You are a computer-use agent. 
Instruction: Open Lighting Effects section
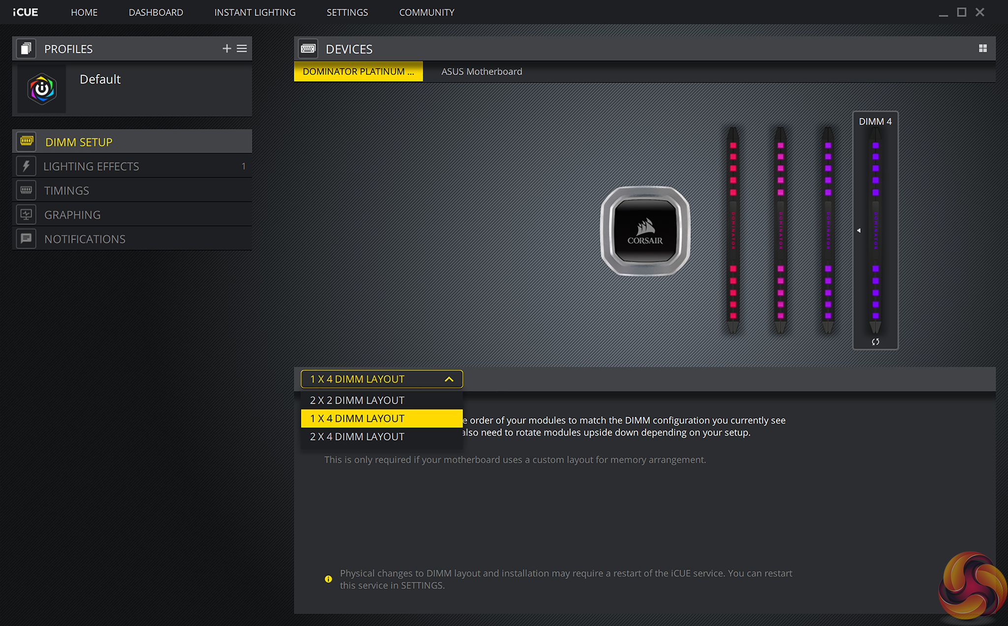(91, 166)
